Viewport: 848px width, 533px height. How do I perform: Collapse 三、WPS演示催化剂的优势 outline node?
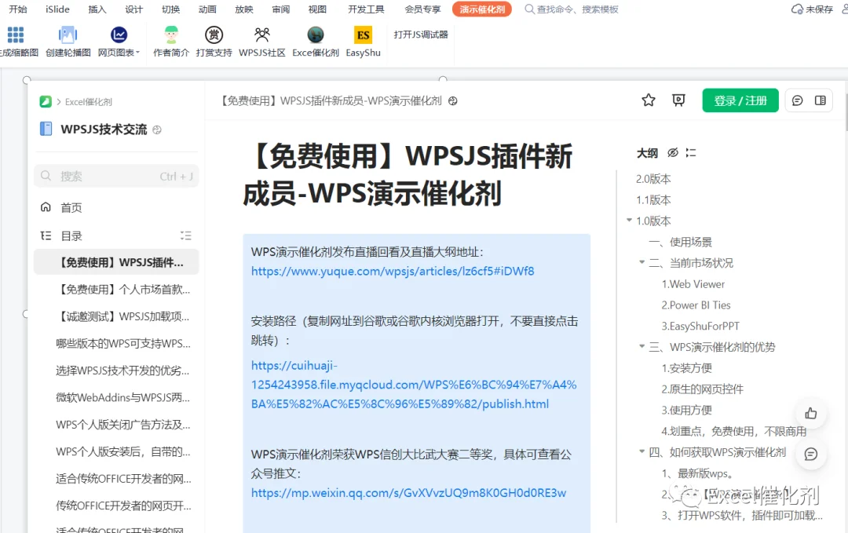tap(642, 346)
